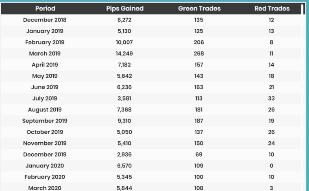Click the August 2019 period cell
The height and width of the screenshot is (191, 309).
[45, 109]
